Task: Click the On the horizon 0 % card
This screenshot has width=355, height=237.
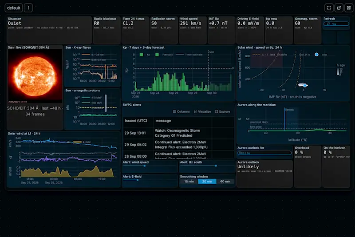Action: click(x=336, y=166)
